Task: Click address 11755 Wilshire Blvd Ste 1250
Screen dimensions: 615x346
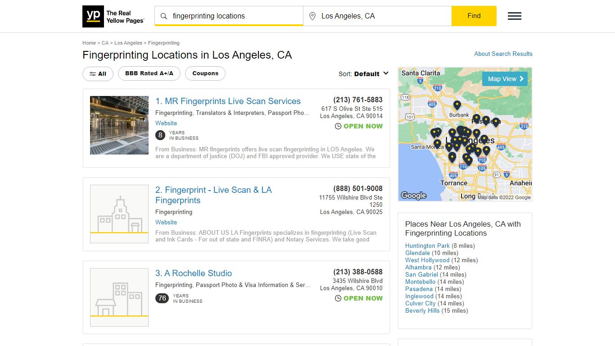Action: (351, 201)
